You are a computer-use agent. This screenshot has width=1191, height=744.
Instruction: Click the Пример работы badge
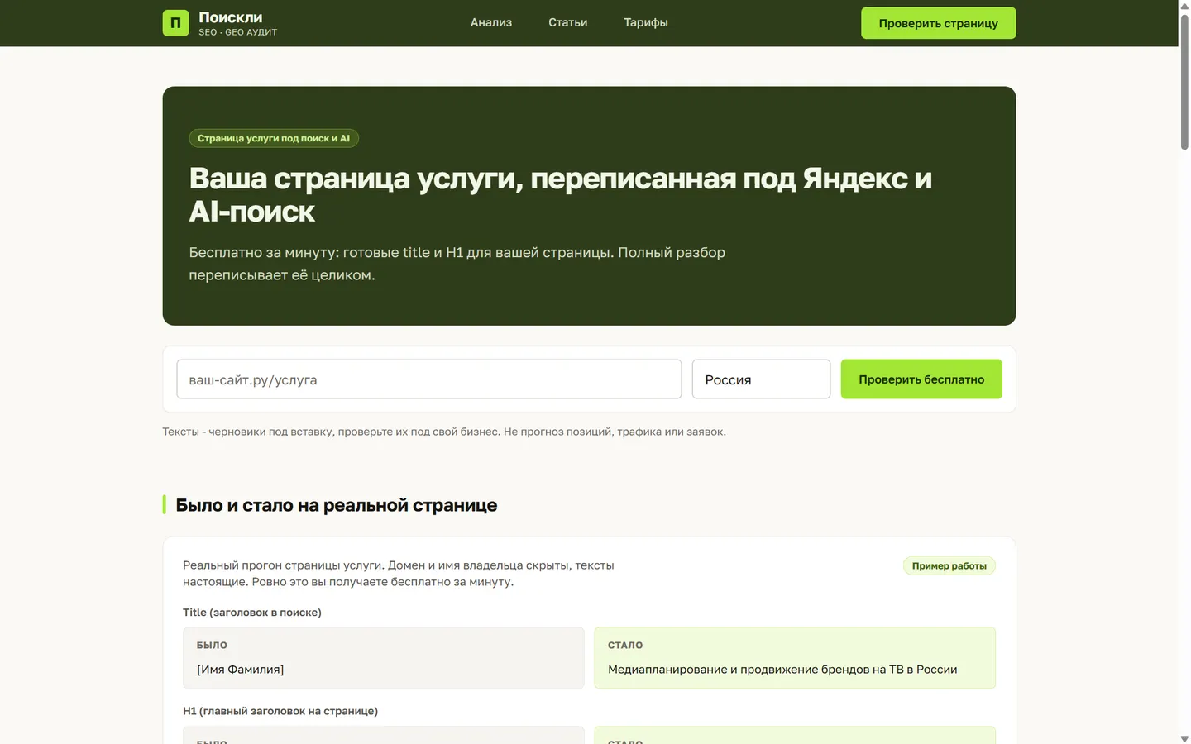(949, 566)
